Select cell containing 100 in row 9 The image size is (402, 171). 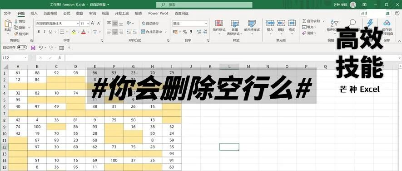(x=37, y=127)
